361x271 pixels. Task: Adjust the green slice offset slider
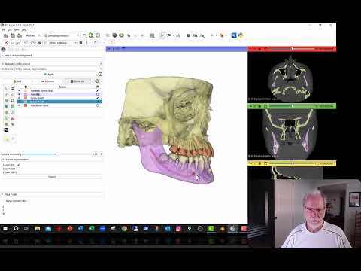[x=293, y=106]
